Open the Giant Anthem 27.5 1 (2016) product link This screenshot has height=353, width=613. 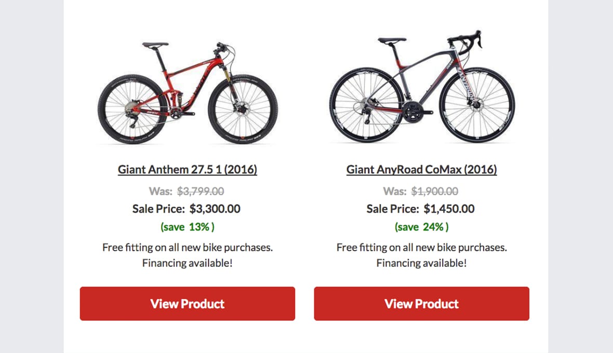tap(188, 169)
